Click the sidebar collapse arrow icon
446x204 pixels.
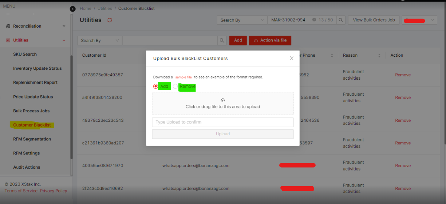73,9
